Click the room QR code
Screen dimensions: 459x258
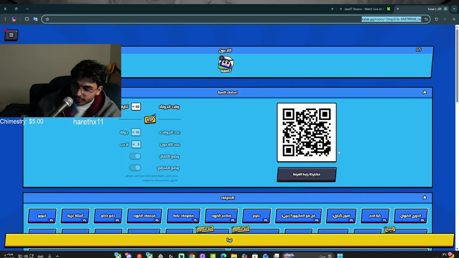[x=307, y=133]
